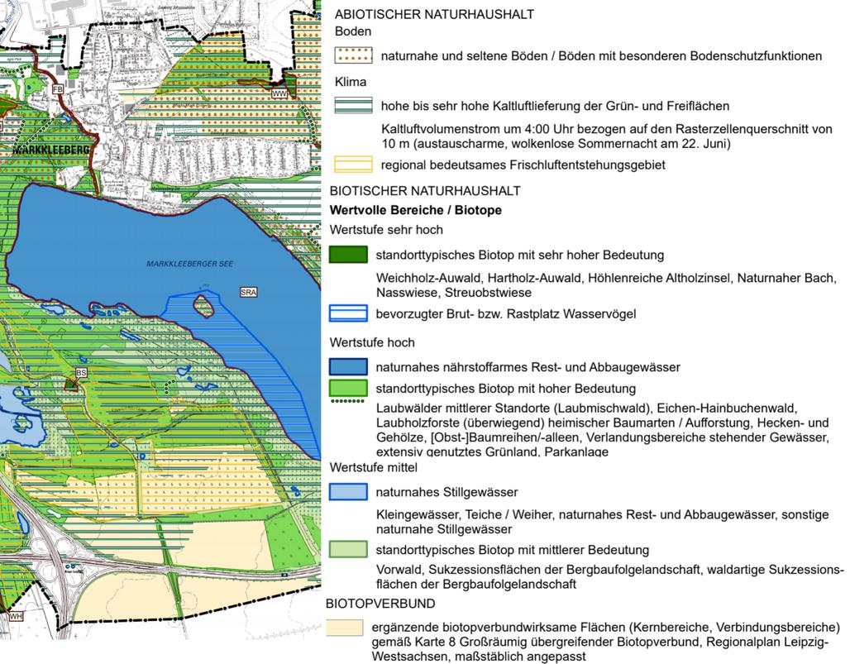Viewport: 850px width, 664px height.
Task: Click the WH marker near the boundary
Action: click(x=16, y=616)
